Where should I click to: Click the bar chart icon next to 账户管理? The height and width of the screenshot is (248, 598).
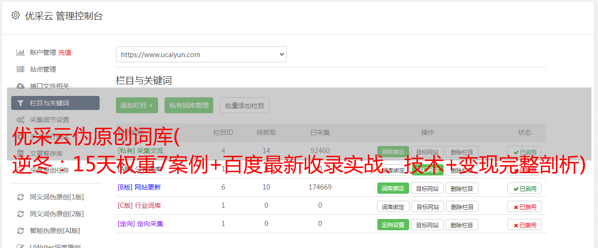[21, 52]
